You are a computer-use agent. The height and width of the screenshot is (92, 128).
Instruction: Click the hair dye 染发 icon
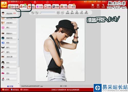coord(3,67)
